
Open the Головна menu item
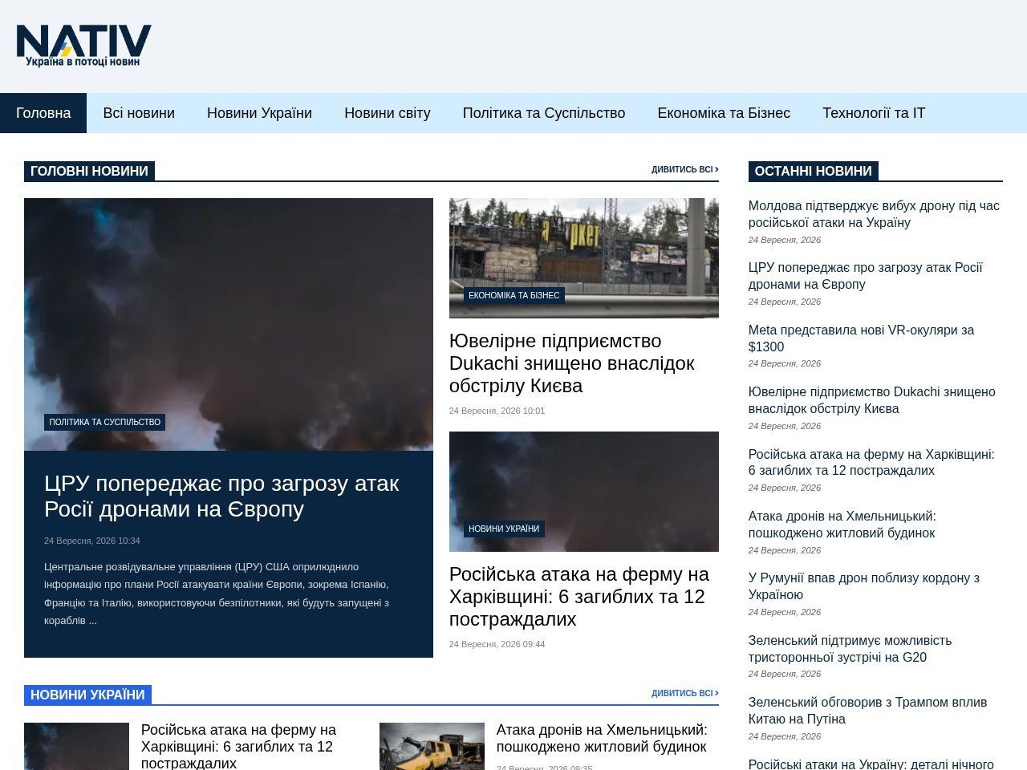[43, 113]
